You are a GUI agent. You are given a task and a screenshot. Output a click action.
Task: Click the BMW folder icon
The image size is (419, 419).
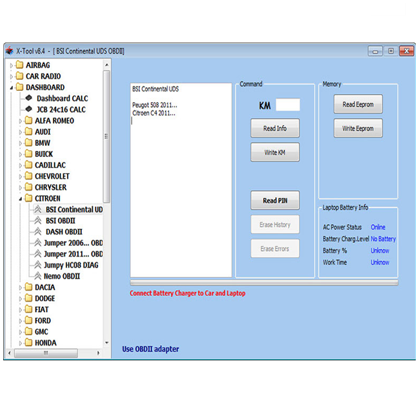tap(28, 142)
